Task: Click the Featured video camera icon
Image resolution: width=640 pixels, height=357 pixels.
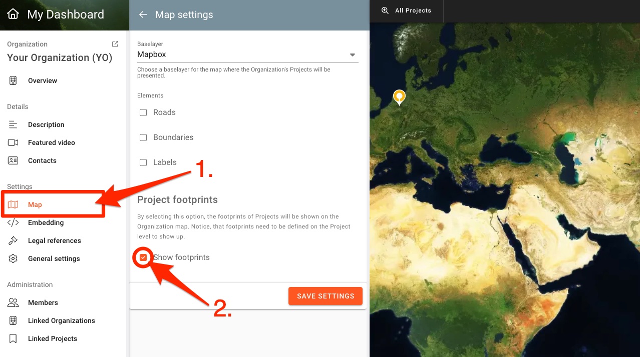Action: coord(13,142)
